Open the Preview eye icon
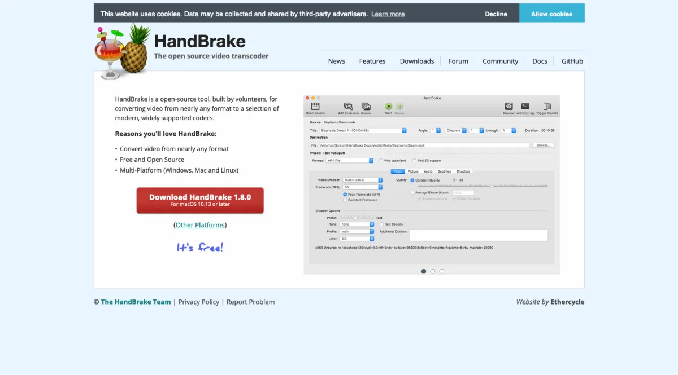 tap(508, 106)
